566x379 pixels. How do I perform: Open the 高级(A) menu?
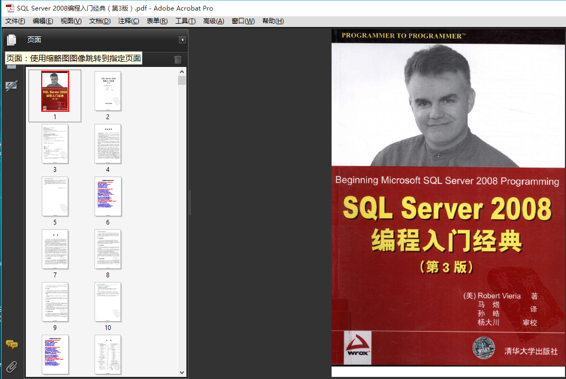click(214, 21)
